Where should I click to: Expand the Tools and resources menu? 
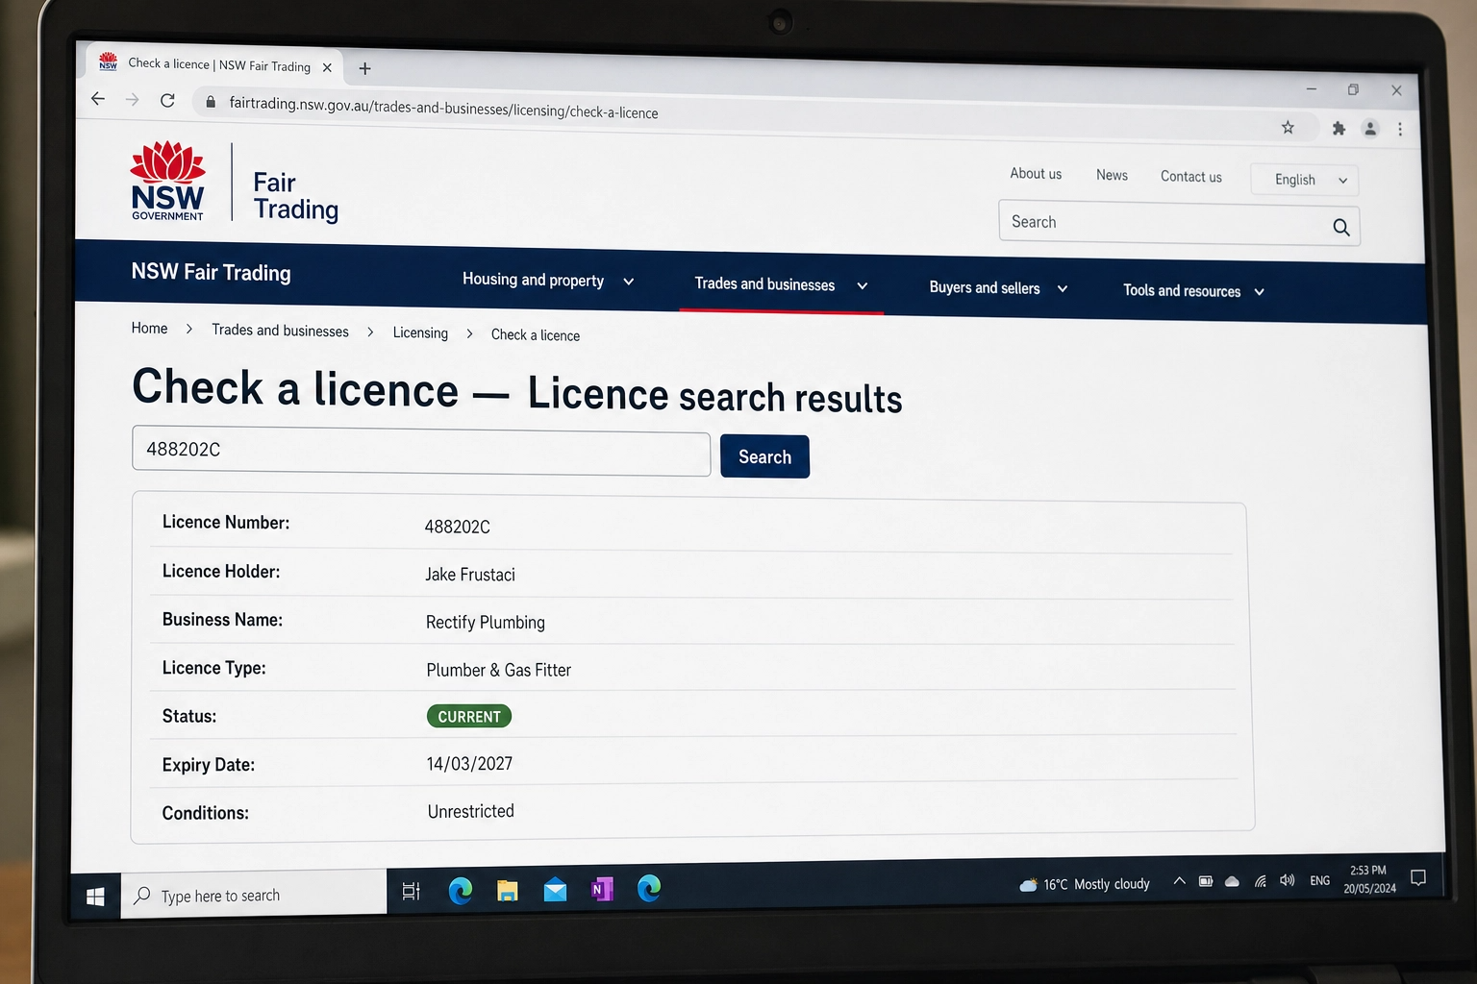point(1193,291)
